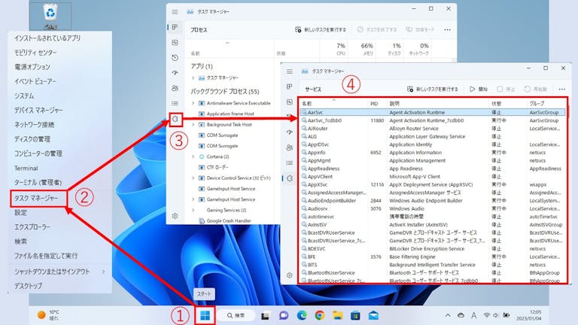Open Services page in Processes window sidebar
The height and width of the screenshot is (325, 578).
pos(175,119)
